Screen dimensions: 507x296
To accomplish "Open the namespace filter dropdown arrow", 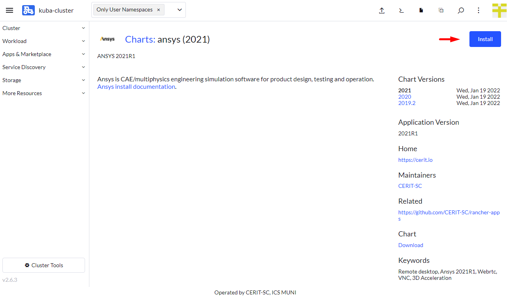I will click(180, 10).
